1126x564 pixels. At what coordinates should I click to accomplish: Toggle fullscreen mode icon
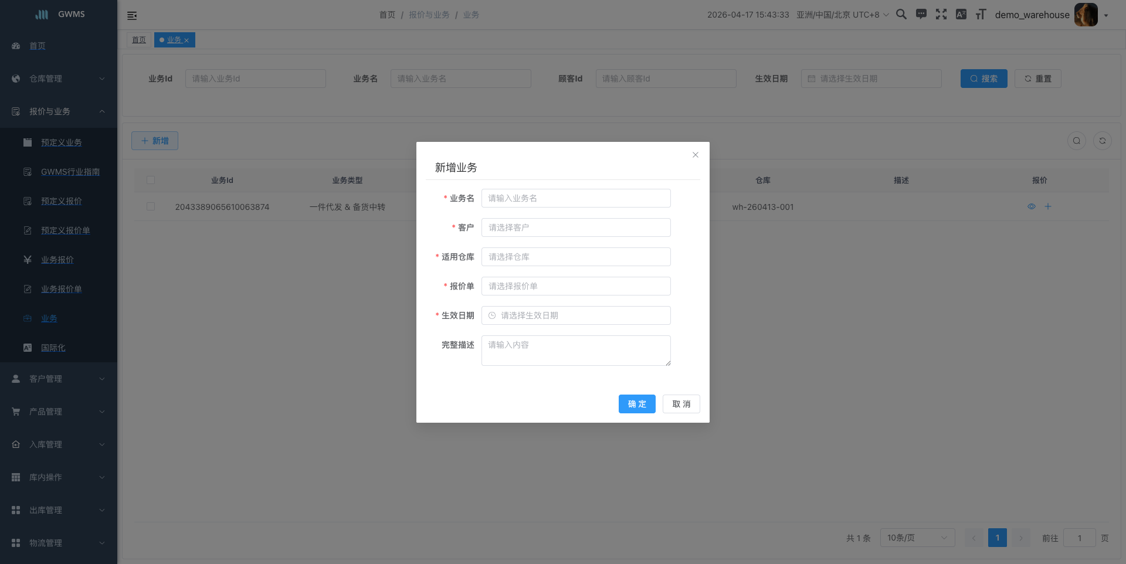(941, 15)
